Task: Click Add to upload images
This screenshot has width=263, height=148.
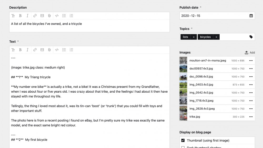Action: click(250, 52)
